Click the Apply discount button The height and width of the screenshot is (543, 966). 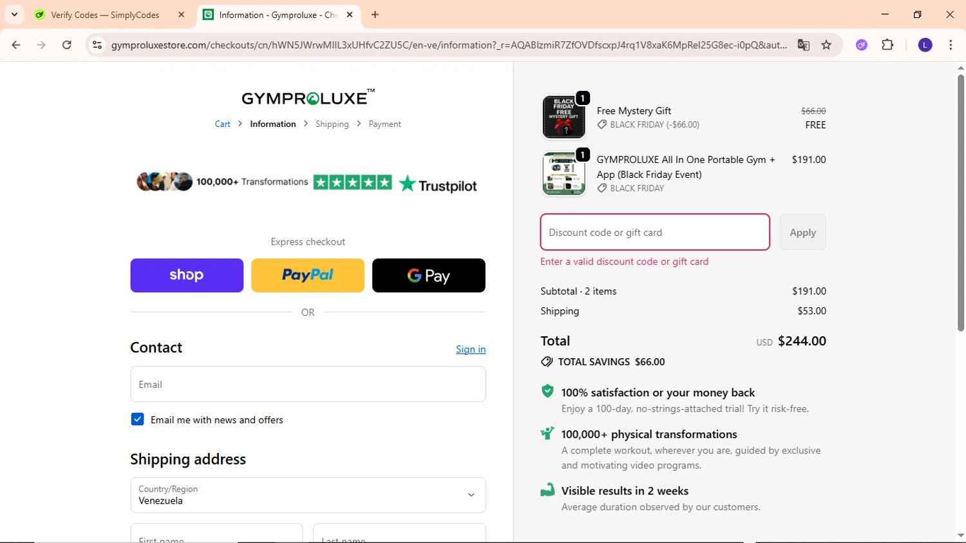pyautogui.click(x=802, y=232)
